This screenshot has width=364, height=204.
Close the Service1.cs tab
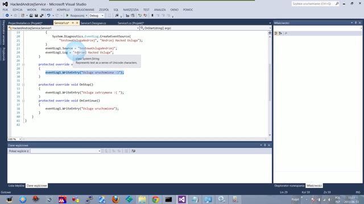pyautogui.click(x=77, y=23)
